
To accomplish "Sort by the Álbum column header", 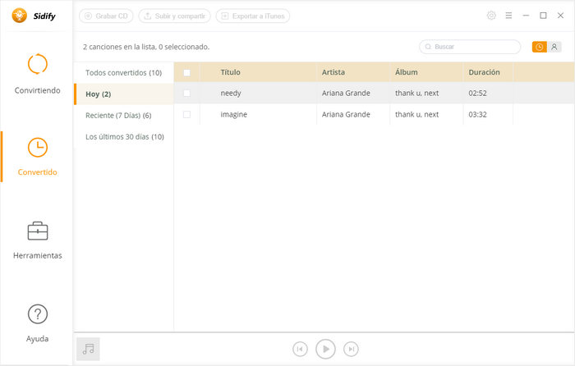I will 406,72.
